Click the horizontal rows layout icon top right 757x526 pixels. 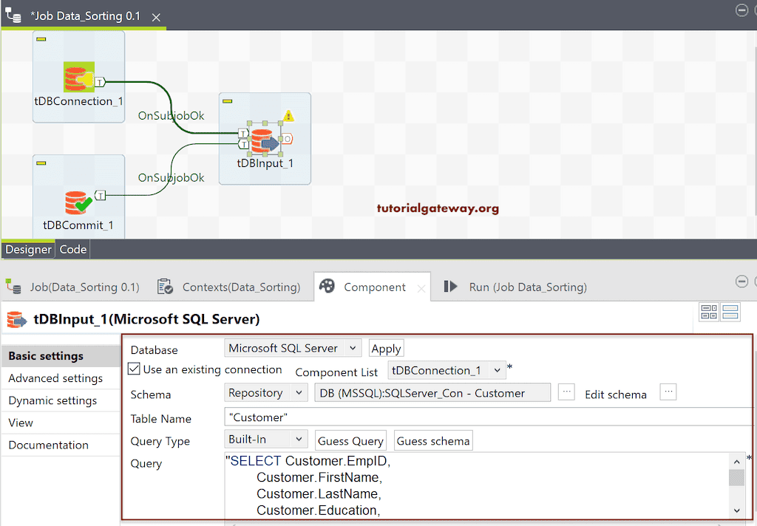(x=730, y=312)
